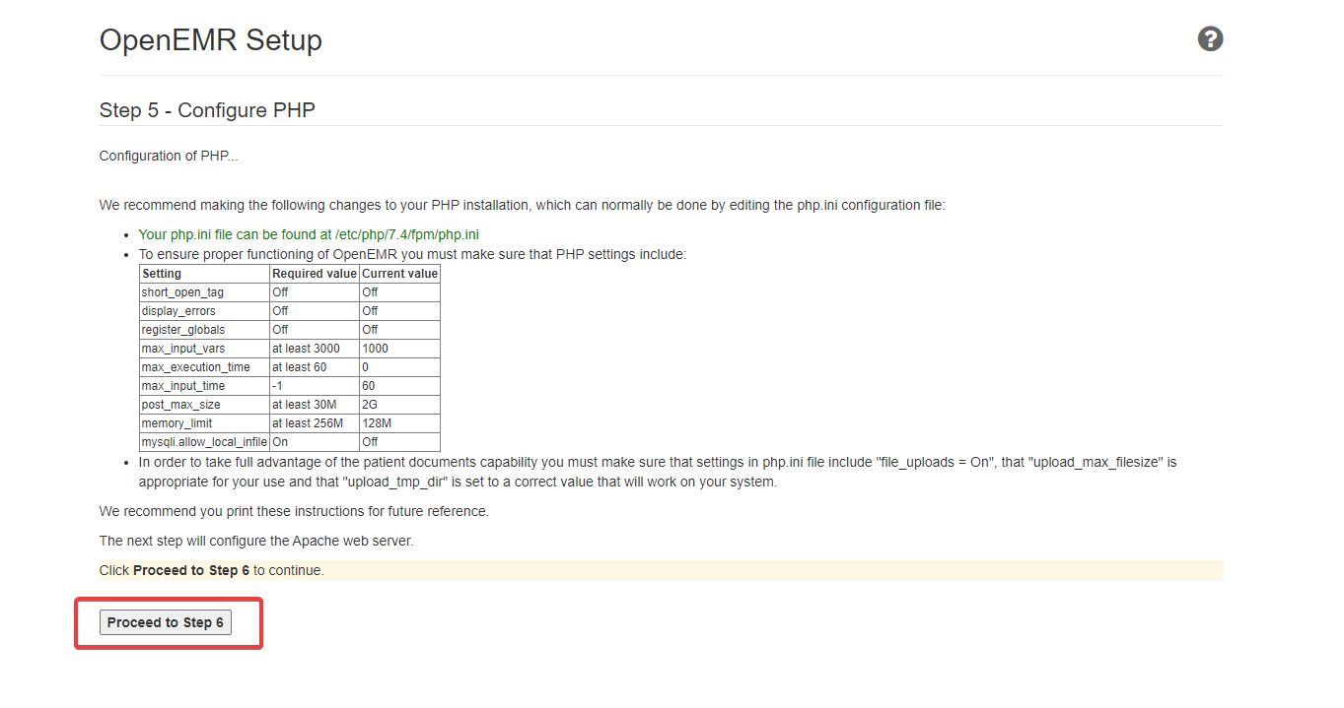
Task: Select the short_open_tag setting cell
Action: pos(205,292)
